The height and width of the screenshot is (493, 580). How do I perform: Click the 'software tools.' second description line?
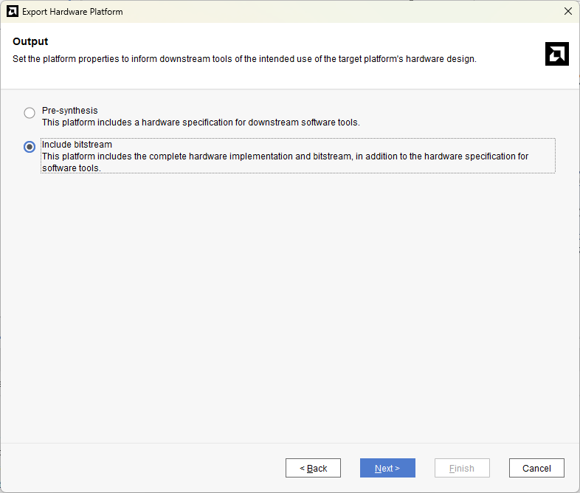click(71, 168)
